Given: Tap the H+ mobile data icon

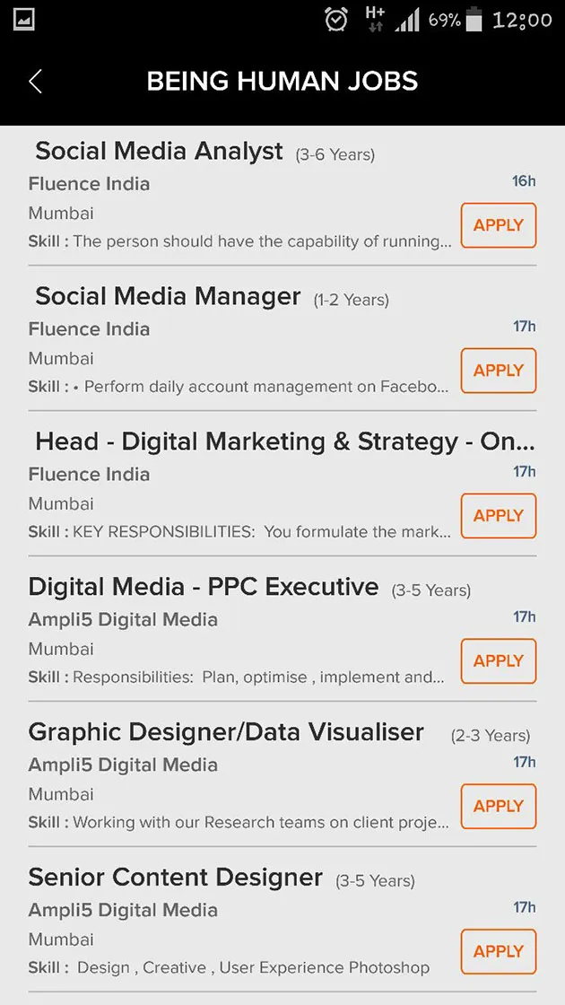Looking at the screenshot, I should tap(375, 19).
